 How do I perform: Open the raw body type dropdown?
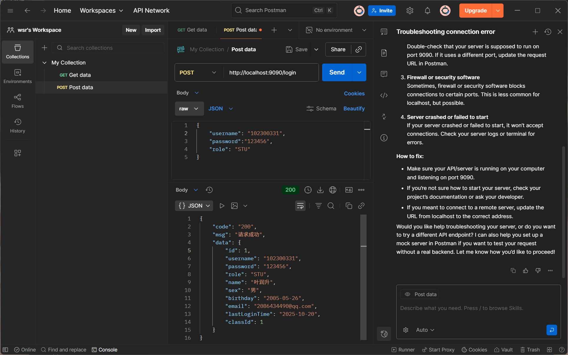point(189,109)
